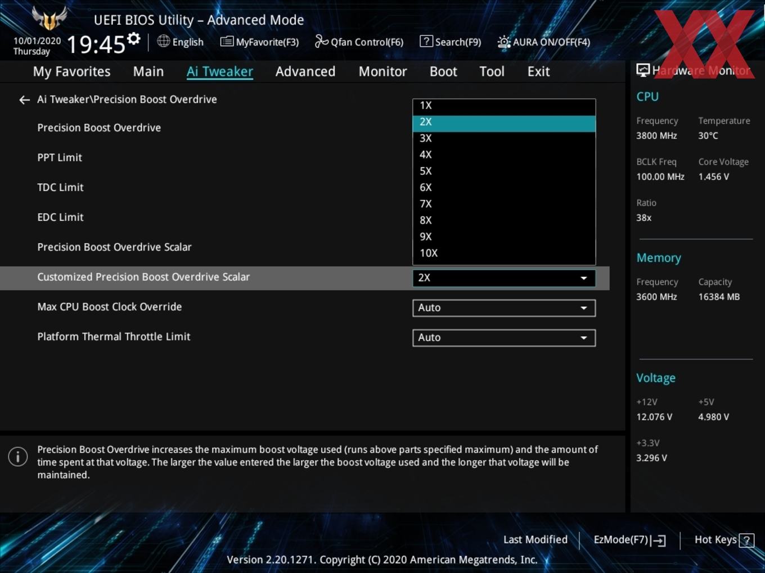
Task: Click +12V value 12.076 V
Action: tap(654, 417)
